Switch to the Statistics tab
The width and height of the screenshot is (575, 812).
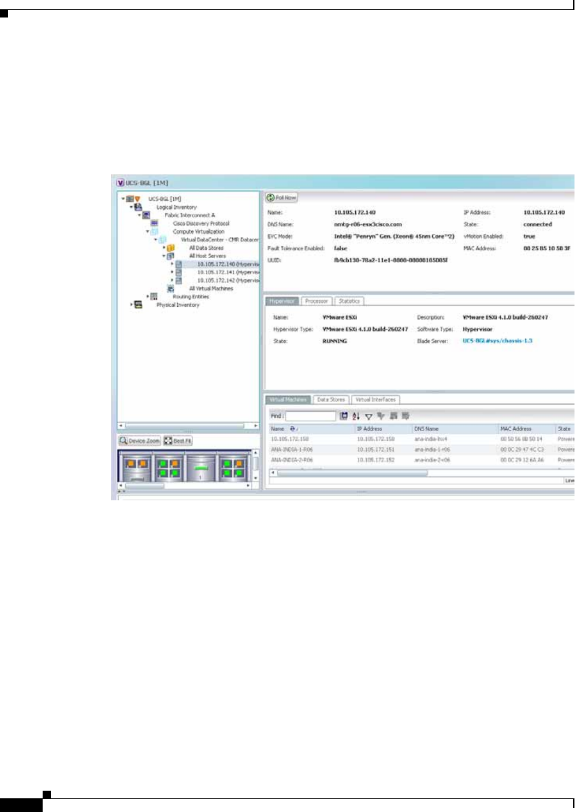(349, 301)
